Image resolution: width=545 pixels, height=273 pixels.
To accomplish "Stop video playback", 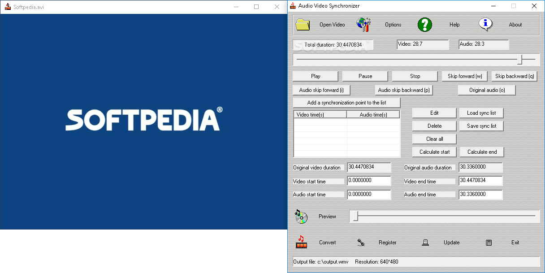I will 415,76.
